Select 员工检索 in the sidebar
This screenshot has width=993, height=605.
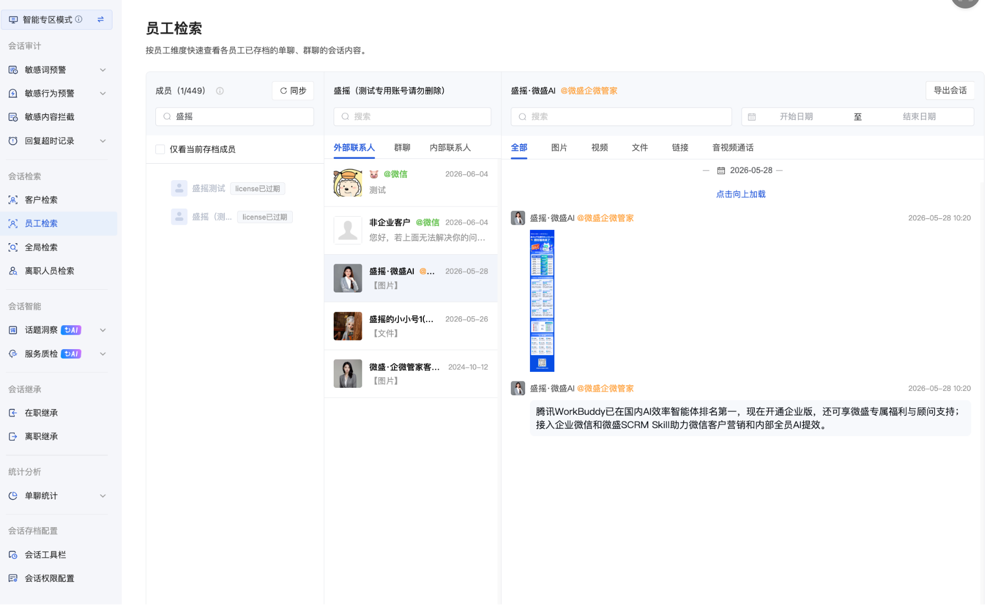pyautogui.click(x=58, y=224)
